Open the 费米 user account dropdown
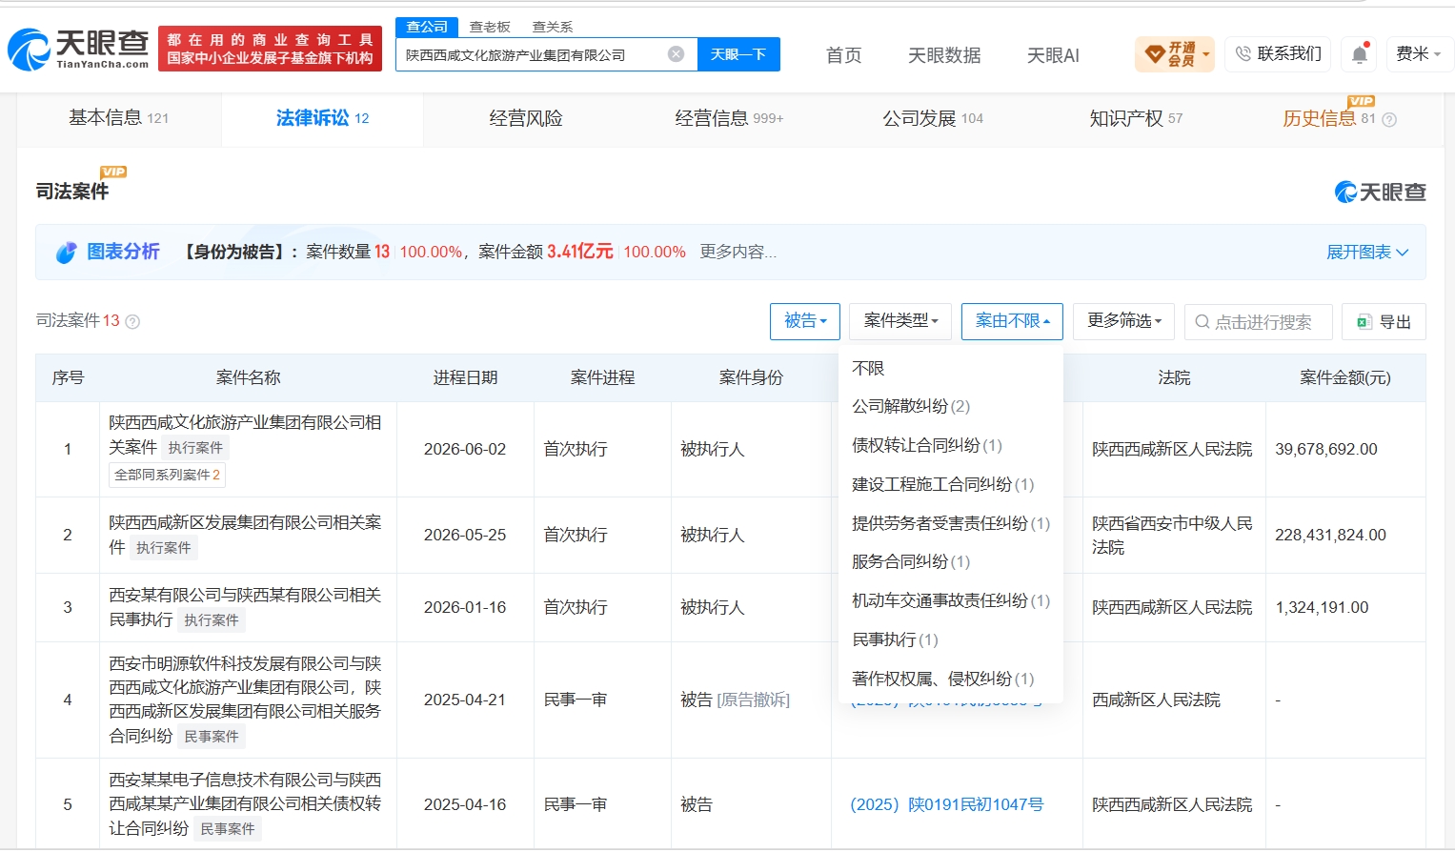Viewport: 1455px width, 852px height. click(1418, 54)
